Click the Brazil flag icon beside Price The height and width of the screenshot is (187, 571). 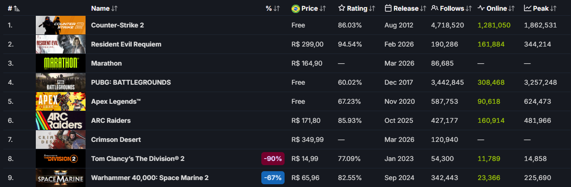295,8
